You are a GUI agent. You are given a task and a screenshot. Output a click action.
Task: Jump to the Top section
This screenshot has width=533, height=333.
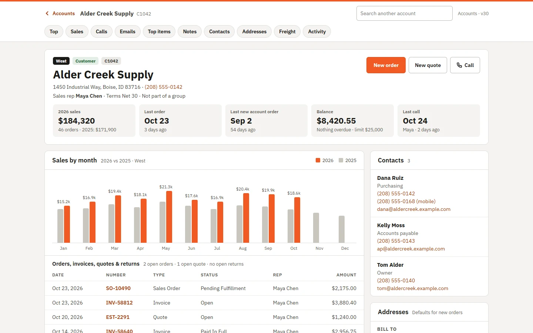coord(54,31)
